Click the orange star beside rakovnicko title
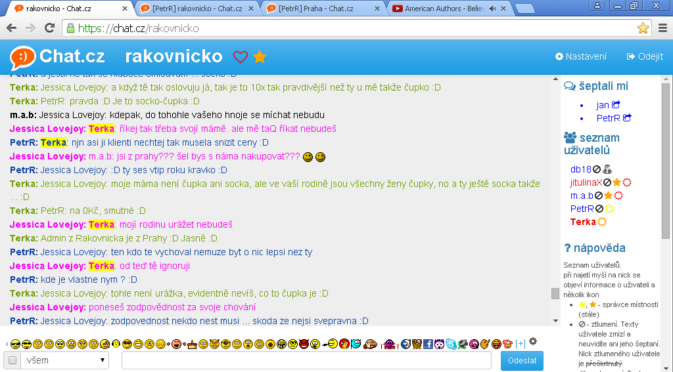 [260, 56]
